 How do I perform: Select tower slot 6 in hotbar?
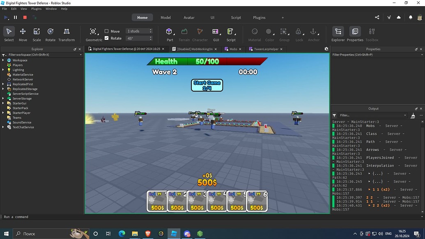point(257,201)
